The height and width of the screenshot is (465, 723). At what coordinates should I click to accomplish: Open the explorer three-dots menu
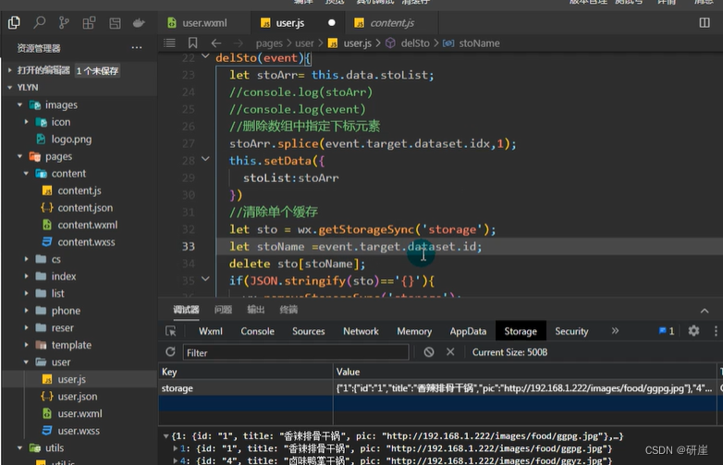coord(137,47)
